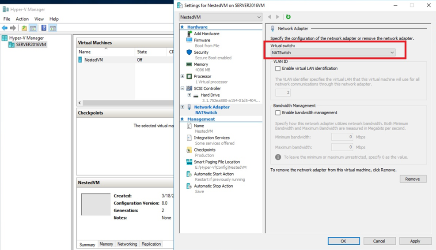436x250 pixels.
Task: Switch to the Memory tab
Action: (x=106, y=244)
